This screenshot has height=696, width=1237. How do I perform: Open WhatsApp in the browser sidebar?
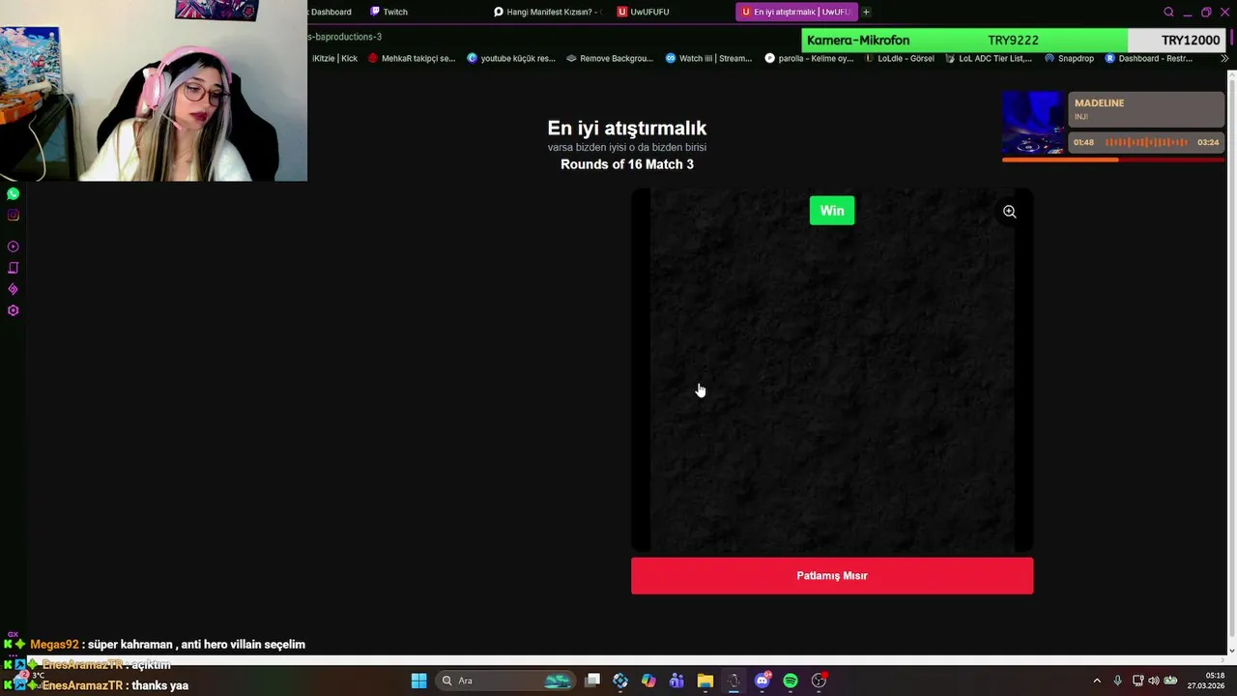13,194
